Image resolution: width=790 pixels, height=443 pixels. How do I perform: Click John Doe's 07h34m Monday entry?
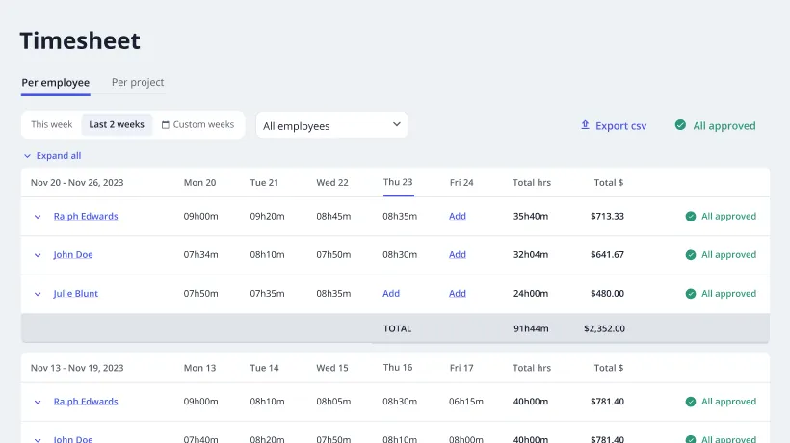pyautogui.click(x=200, y=254)
